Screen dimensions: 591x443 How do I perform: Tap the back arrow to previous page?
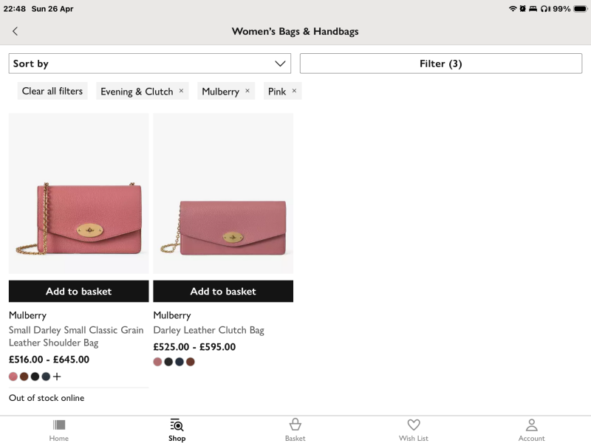click(16, 31)
